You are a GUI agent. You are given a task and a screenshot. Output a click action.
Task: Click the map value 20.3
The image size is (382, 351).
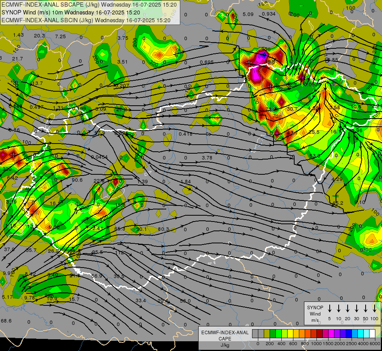click(x=39, y=36)
